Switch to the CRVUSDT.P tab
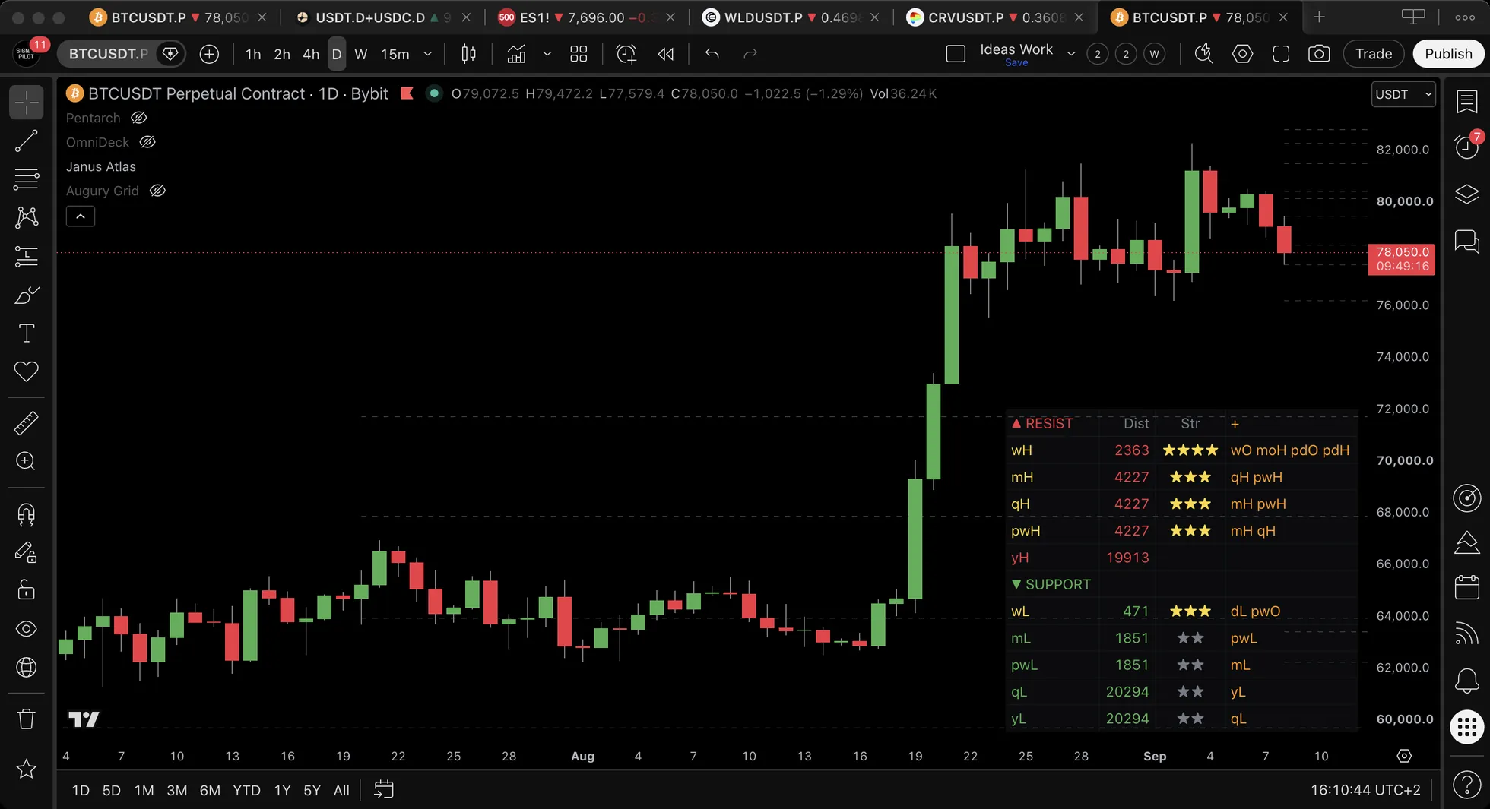This screenshot has width=1490, height=809. coord(996,17)
